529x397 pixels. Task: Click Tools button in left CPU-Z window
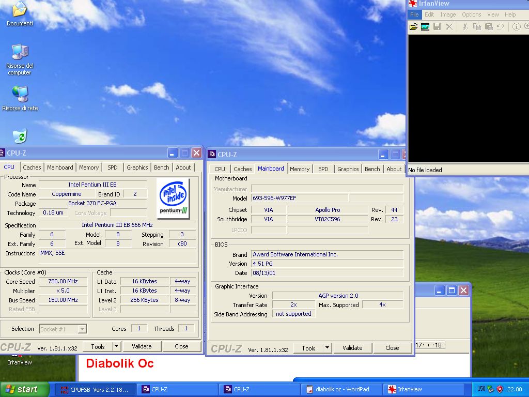98,346
